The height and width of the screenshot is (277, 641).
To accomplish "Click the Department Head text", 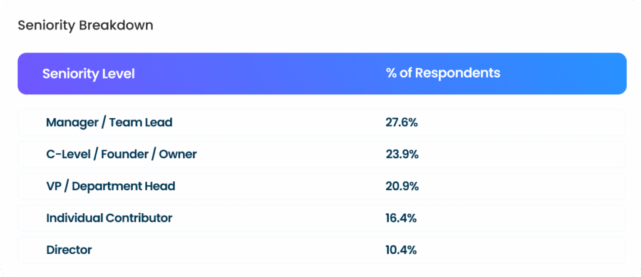I will [125, 186].
